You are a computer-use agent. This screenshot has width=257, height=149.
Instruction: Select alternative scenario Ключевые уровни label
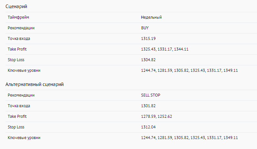[24, 138]
